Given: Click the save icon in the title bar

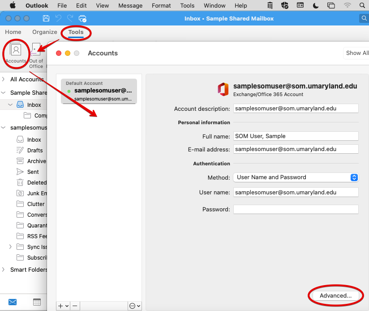Looking at the screenshot, I should pos(46,18).
